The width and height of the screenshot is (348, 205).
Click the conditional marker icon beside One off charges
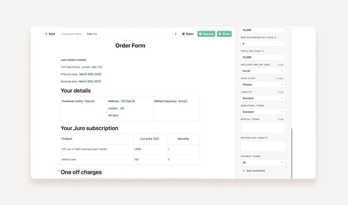click(x=58, y=171)
